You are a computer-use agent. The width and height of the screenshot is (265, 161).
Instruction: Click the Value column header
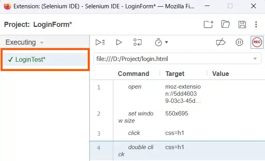[x=221, y=74]
